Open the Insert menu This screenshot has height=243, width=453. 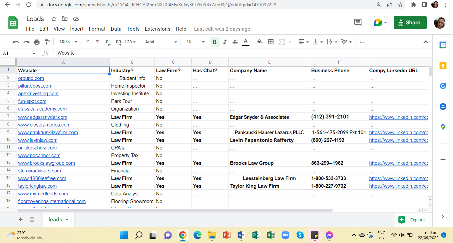[x=77, y=29]
